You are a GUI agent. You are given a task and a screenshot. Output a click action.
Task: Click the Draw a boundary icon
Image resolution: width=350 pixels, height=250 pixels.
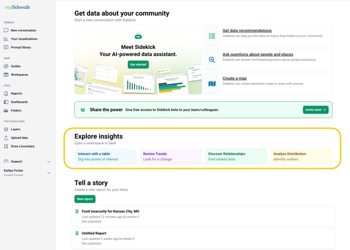[6, 146]
